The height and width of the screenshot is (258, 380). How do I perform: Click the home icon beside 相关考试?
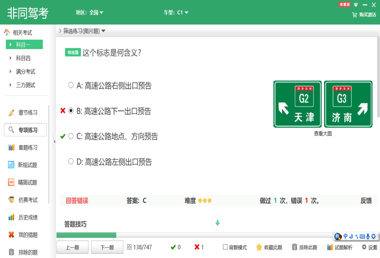[7, 32]
